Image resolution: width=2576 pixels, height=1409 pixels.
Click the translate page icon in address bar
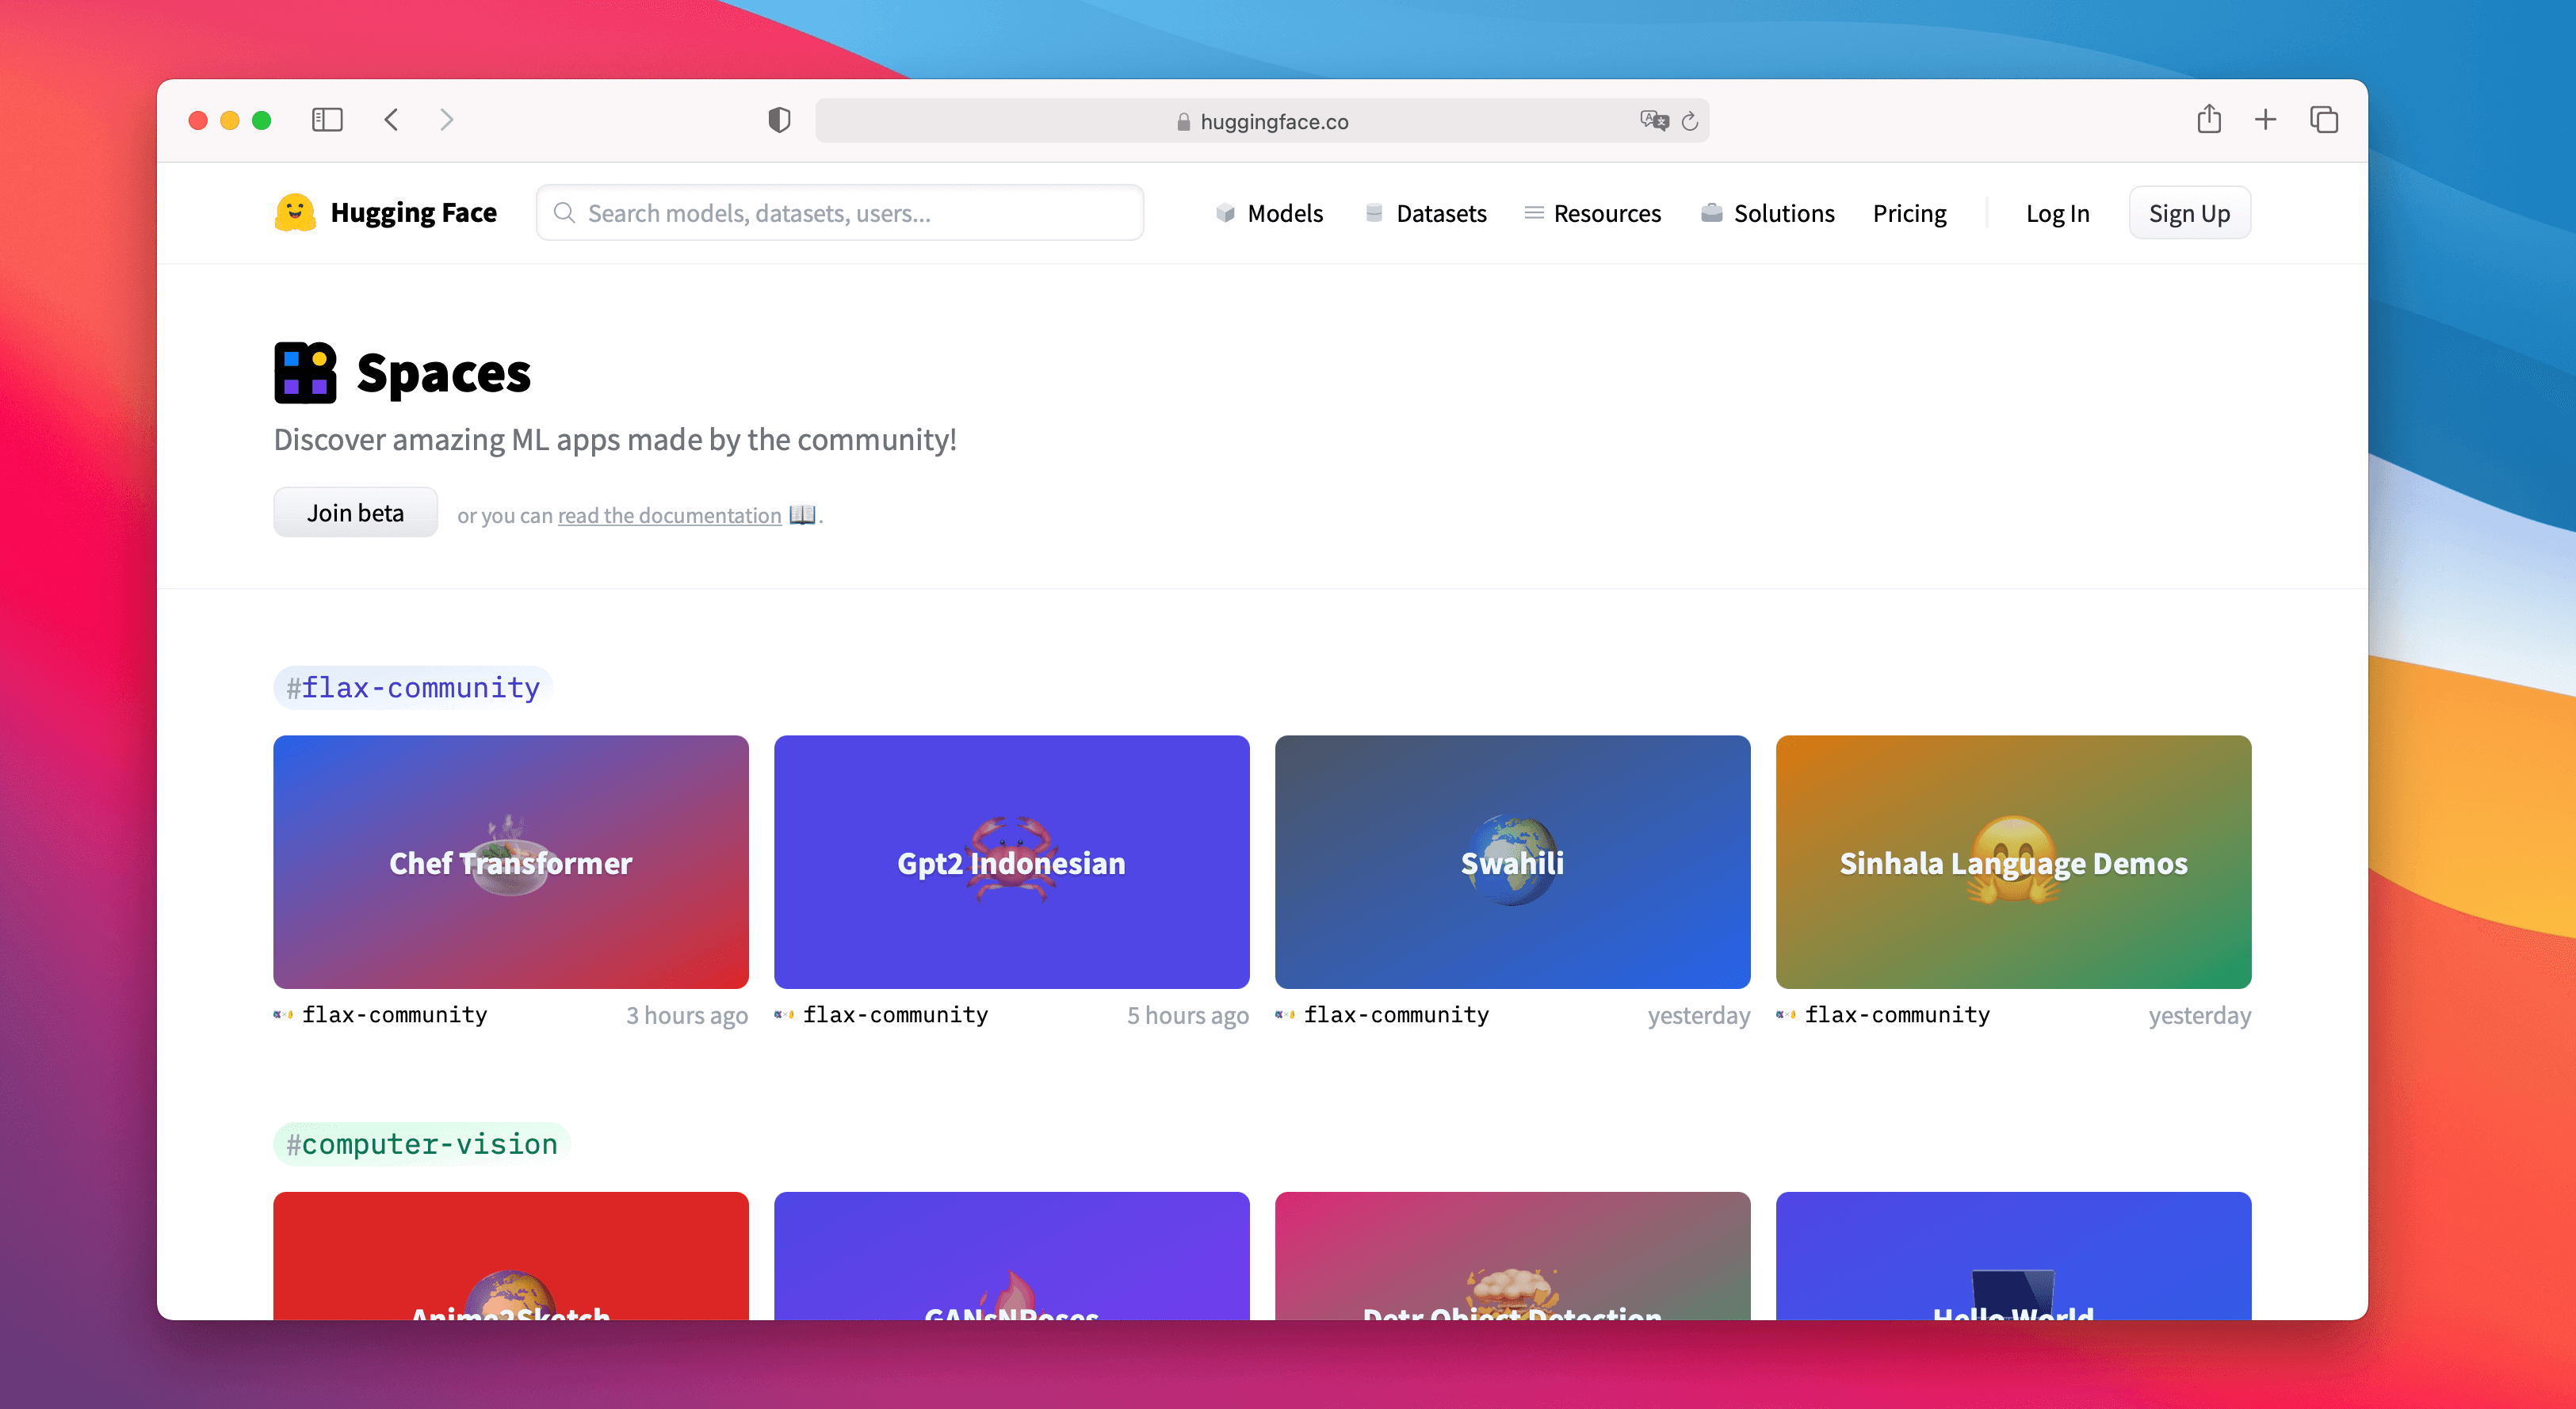1653,121
